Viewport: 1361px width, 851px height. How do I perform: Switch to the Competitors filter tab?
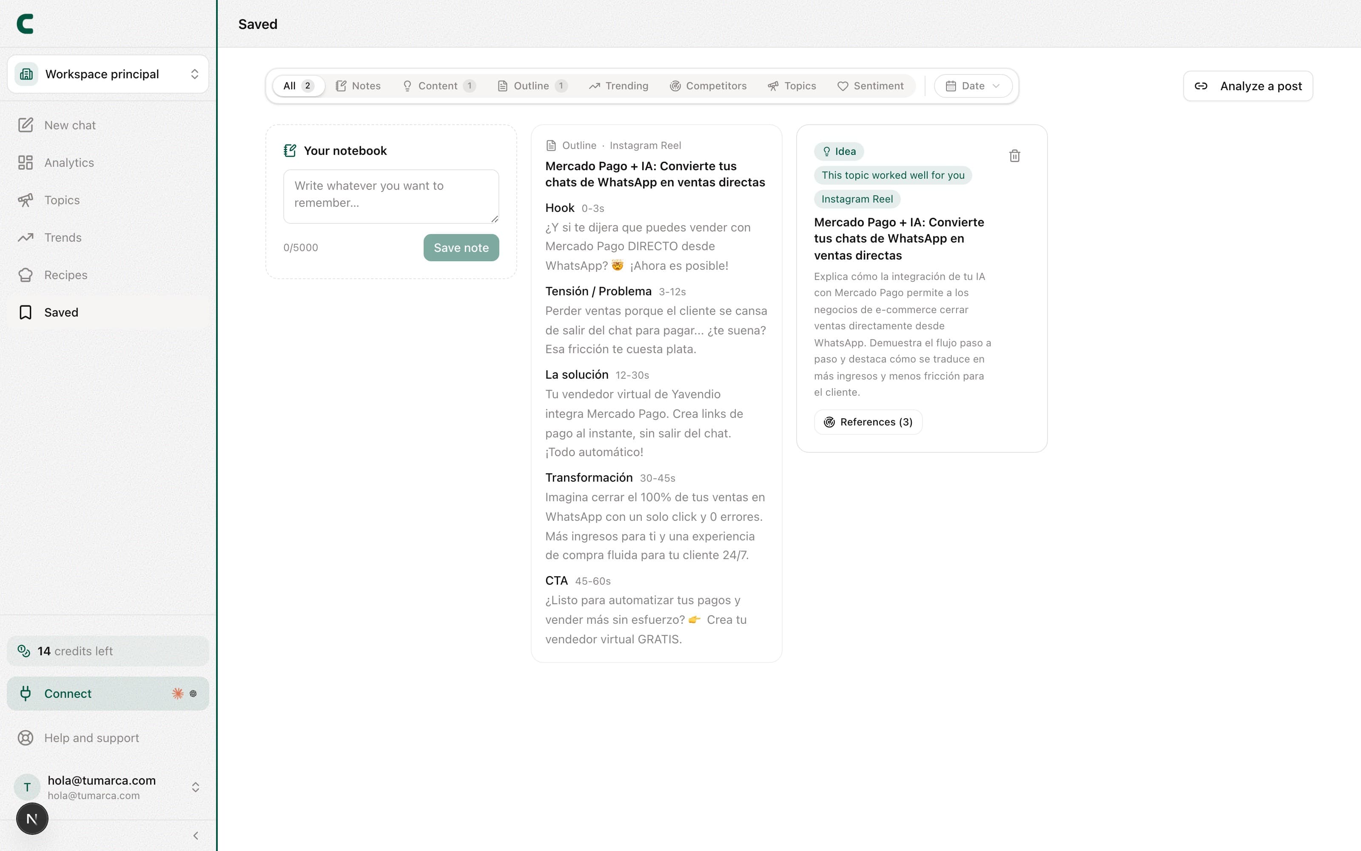[708, 86]
